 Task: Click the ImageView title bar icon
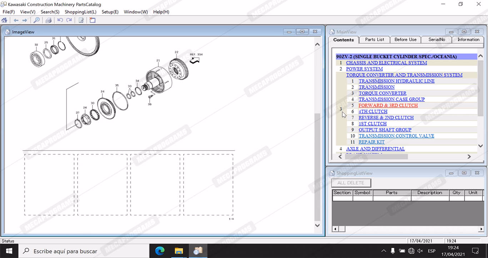(7, 32)
